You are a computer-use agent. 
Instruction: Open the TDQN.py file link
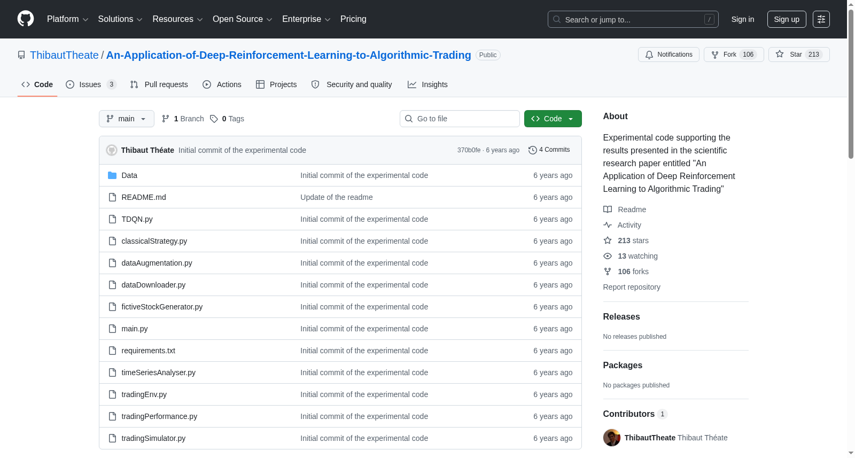click(137, 219)
